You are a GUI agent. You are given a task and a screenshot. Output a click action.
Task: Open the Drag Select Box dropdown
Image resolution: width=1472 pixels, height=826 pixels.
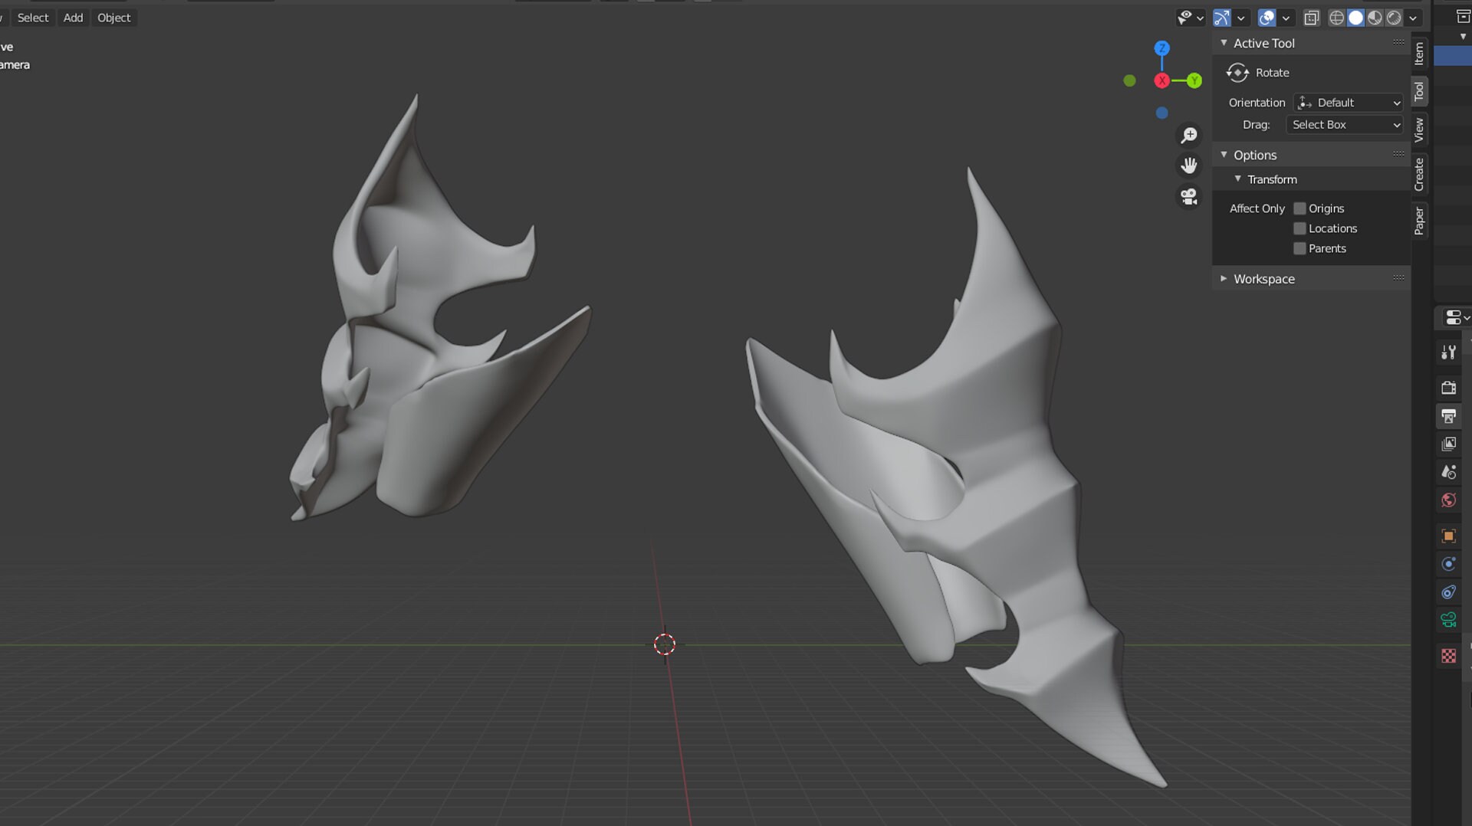1345,124
